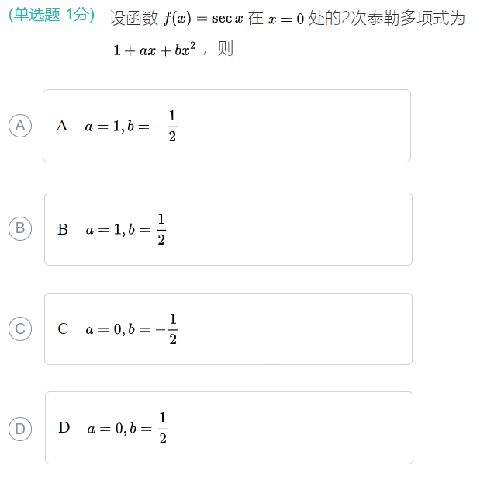Select radio button B
487x483 pixels.
coord(20,228)
